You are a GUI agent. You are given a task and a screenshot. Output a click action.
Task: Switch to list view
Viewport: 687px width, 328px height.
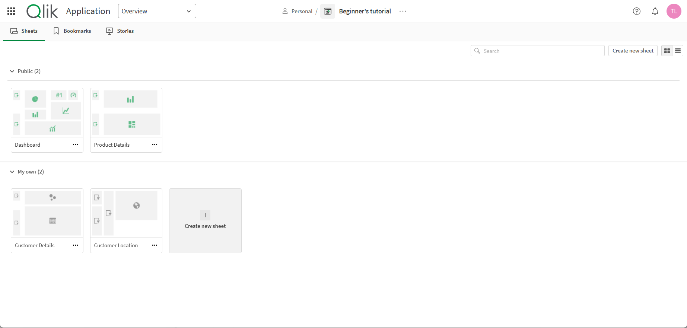[678, 51]
